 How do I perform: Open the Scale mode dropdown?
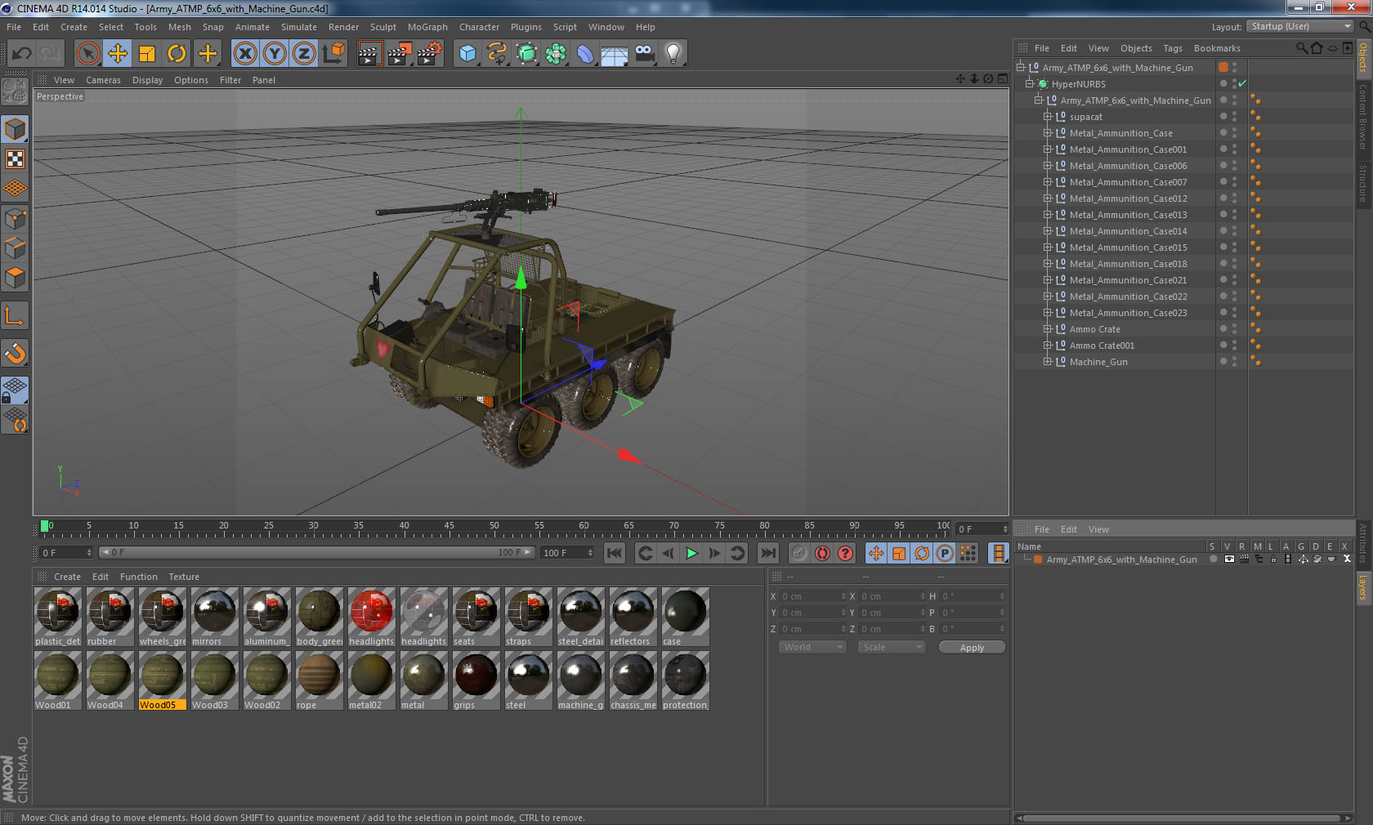coord(892,647)
